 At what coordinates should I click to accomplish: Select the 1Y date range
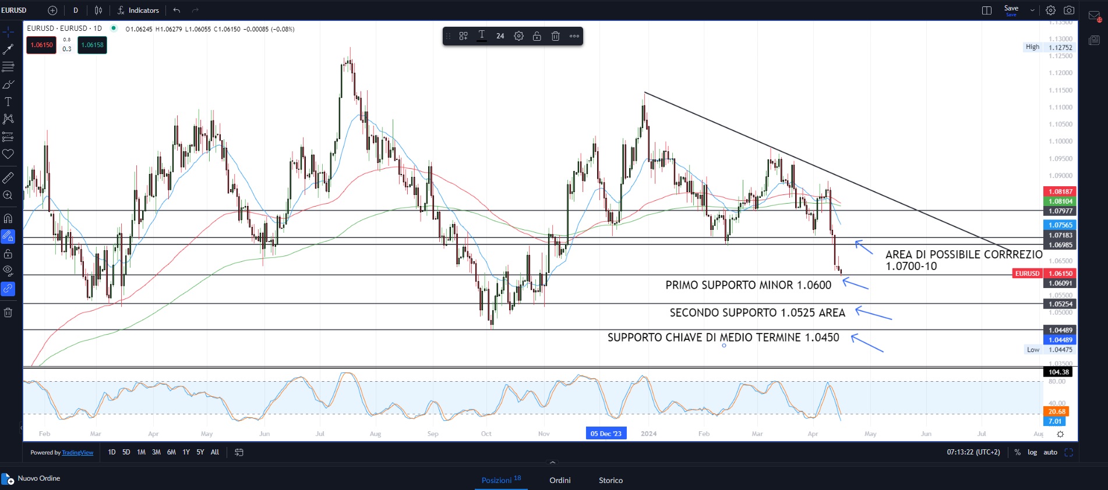point(186,452)
